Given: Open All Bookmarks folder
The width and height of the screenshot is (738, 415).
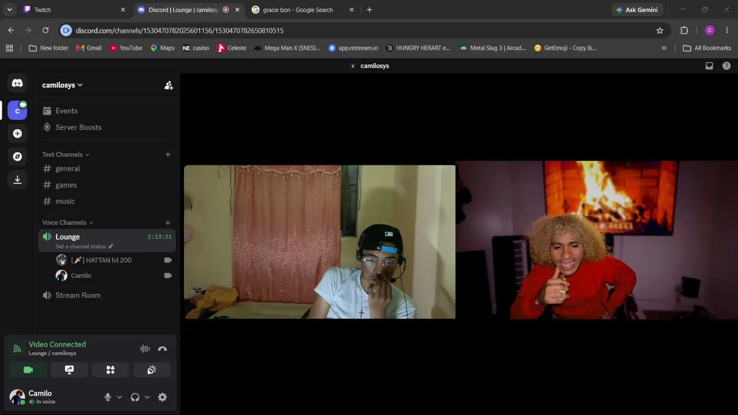Looking at the screenshot, I should 707,48.
